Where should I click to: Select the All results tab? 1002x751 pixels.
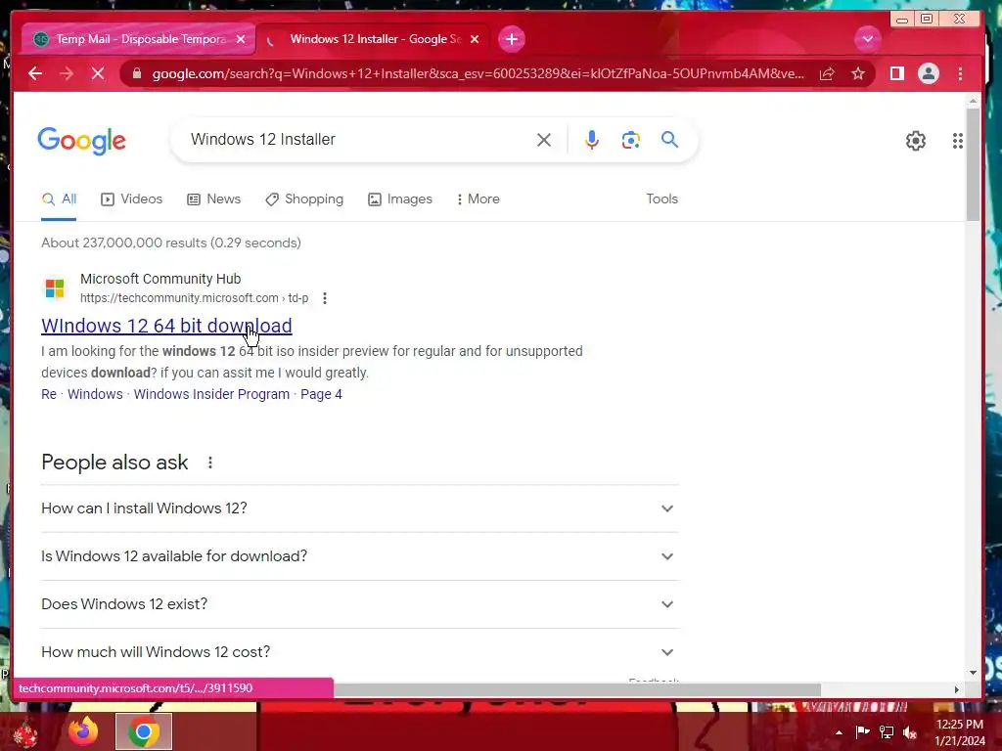click(59, 199)
